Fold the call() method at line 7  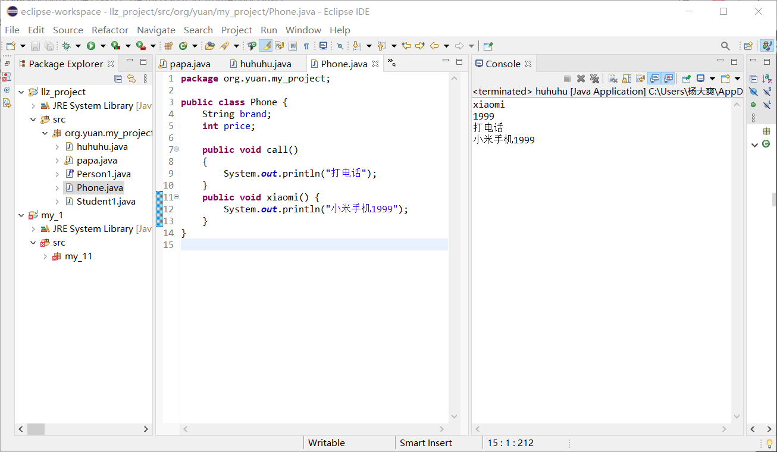pos(177,149)
